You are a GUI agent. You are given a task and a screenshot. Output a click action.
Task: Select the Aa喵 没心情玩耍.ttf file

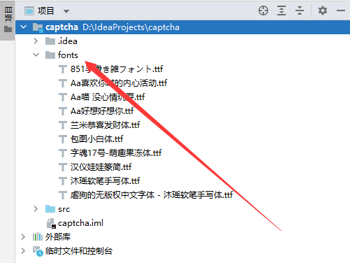108,97
